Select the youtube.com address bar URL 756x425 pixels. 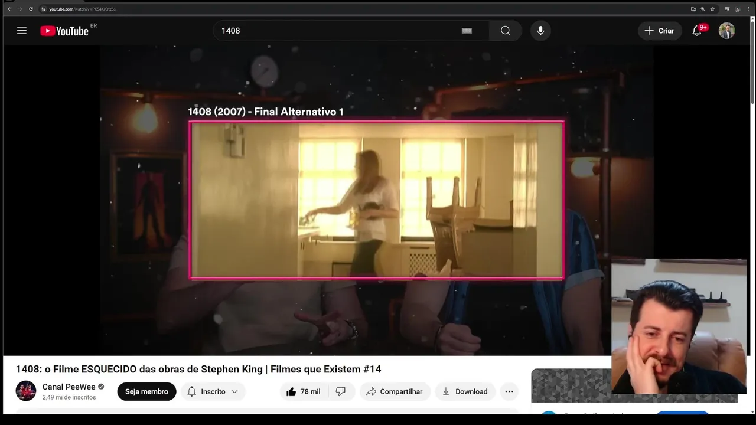coord(82,9)
